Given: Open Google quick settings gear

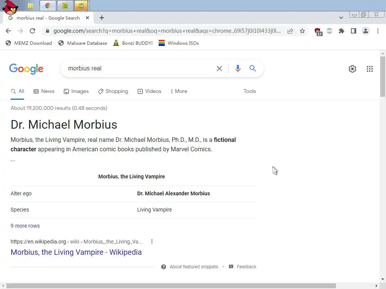Looking at the screenshot, I should 352,69.
